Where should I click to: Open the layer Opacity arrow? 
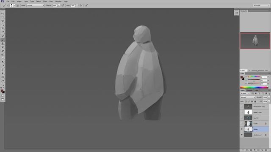[x=269, y=98]
